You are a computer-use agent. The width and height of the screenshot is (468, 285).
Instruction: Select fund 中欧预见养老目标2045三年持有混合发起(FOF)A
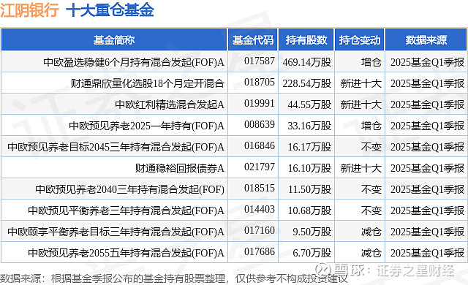[116, 147]
